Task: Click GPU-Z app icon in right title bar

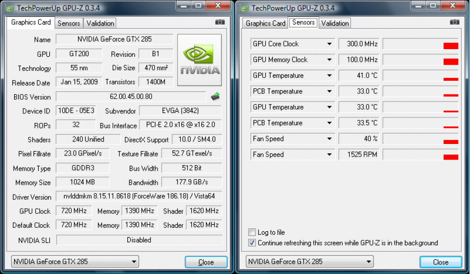Action: (245, 8)
